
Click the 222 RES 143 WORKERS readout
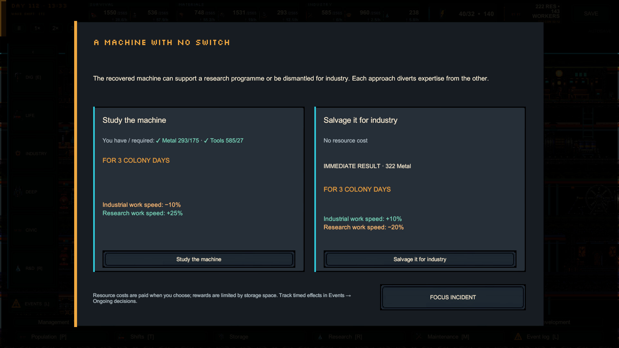tap(545, 11)
